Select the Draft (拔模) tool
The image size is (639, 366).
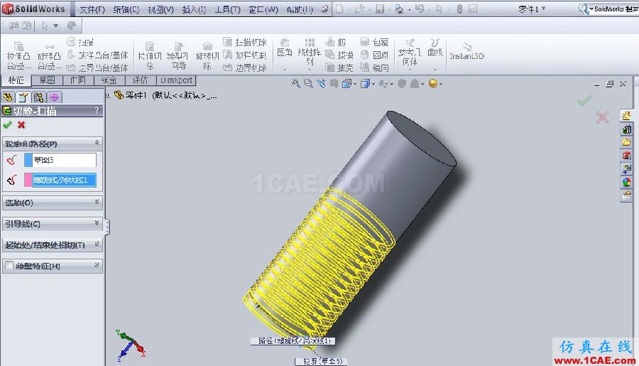point(339,55)
